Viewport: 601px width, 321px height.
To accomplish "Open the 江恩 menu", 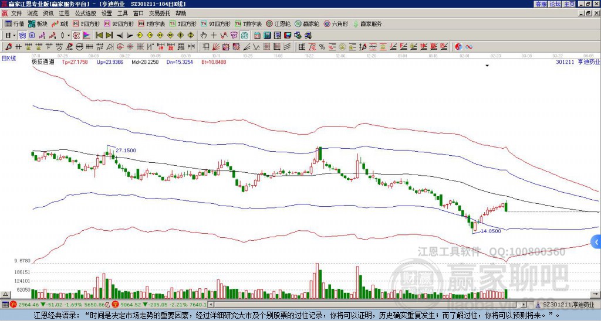I will (x=64, y=13).
